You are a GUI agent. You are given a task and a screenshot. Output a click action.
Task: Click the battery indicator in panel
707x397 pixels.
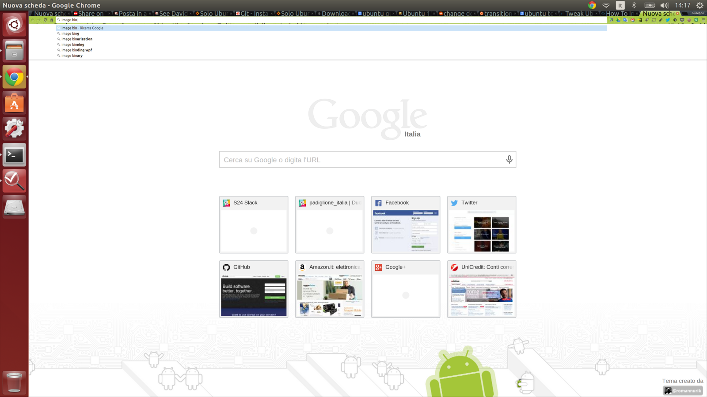click(650, 5)
